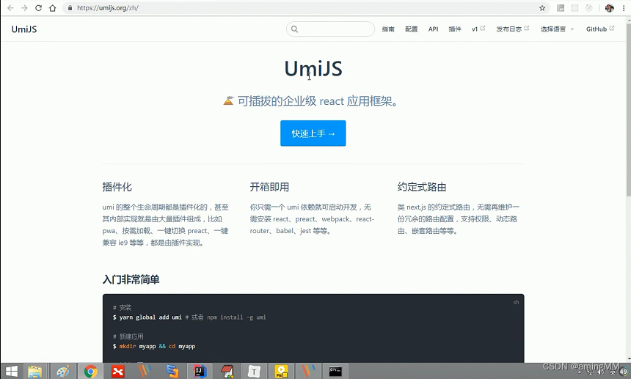Click the mkdir myapp command line
The image size is (631, 379).
154,346
